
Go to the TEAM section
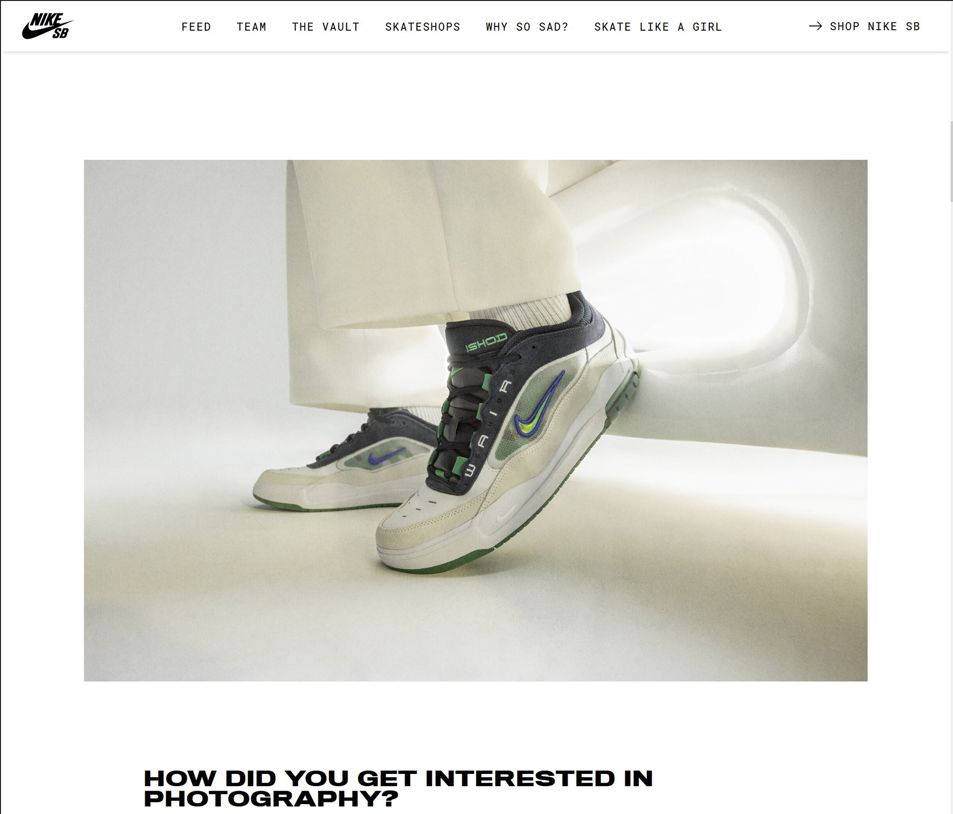click(251, 27)
